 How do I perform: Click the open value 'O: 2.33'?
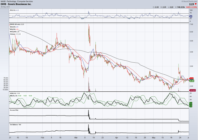156,7
